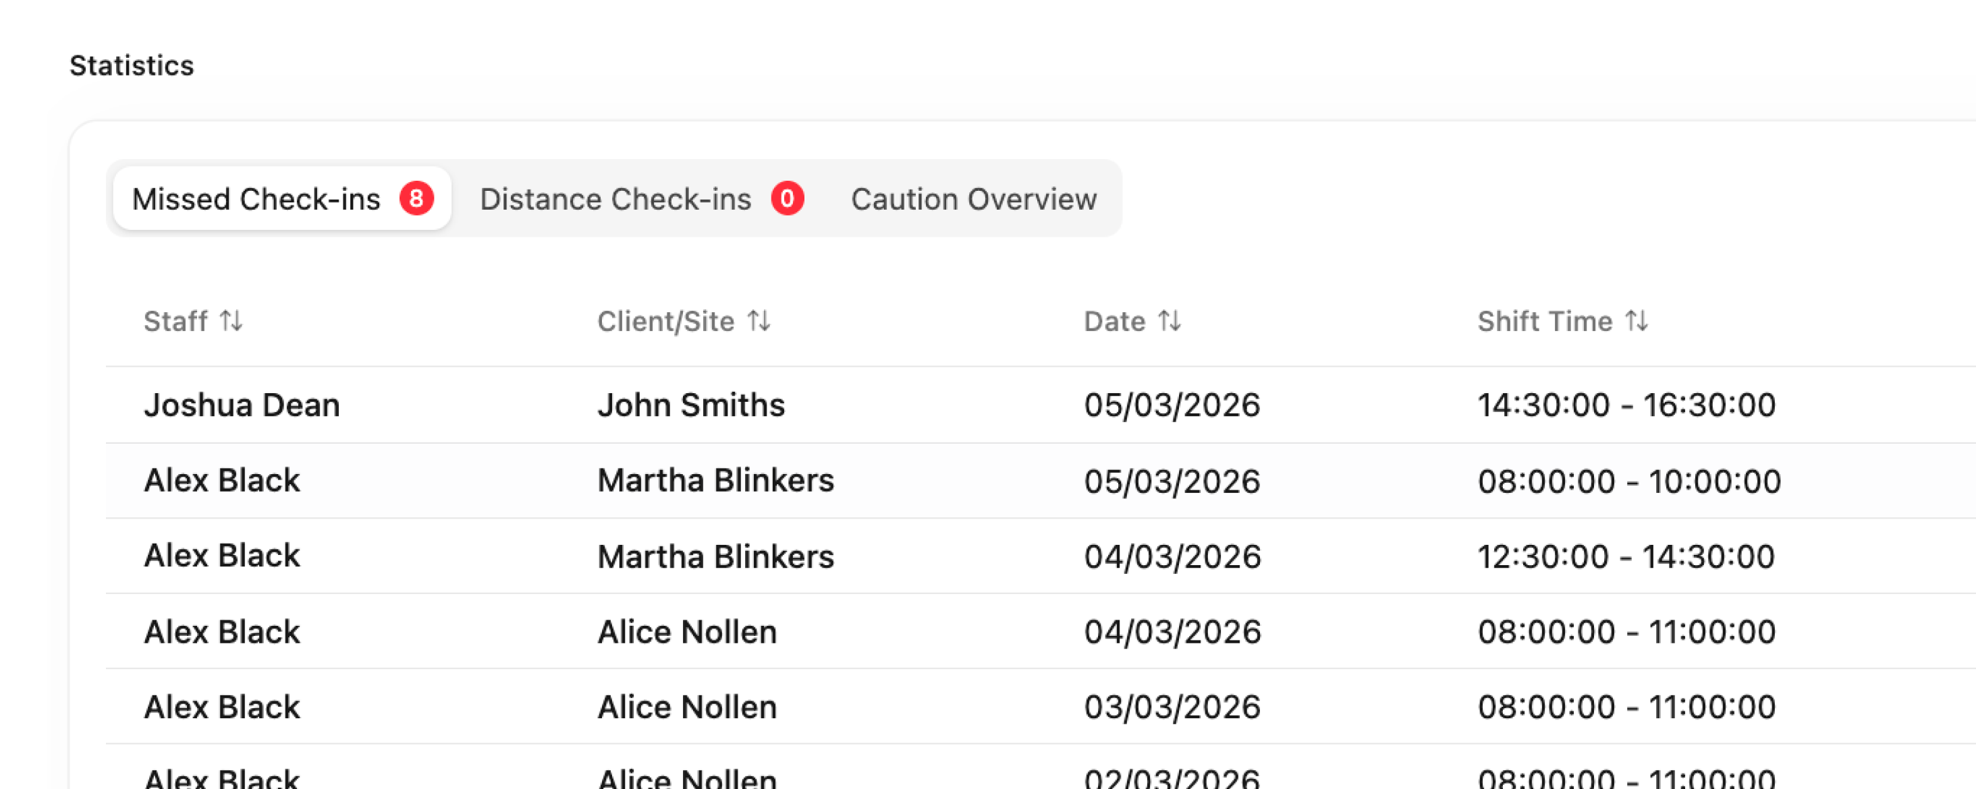The height and width of the screenshot is (789, 1976).
Task: Select the Joshua Dean row
Action: click(242, 405)
